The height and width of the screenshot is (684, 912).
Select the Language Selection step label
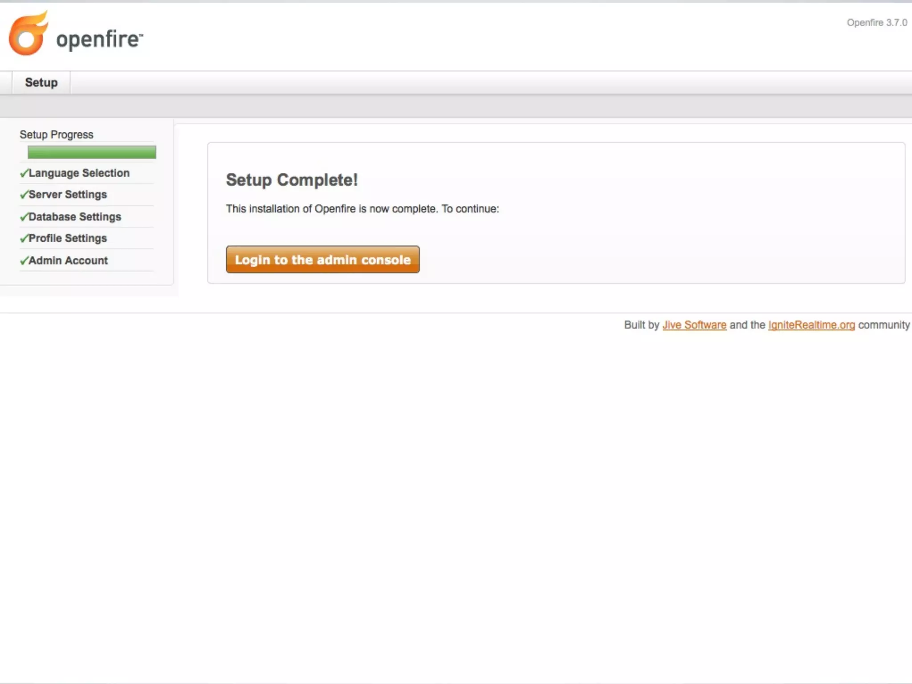79,173
